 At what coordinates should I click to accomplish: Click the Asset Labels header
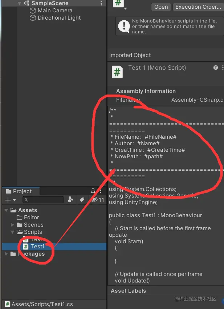click(128, 291)
